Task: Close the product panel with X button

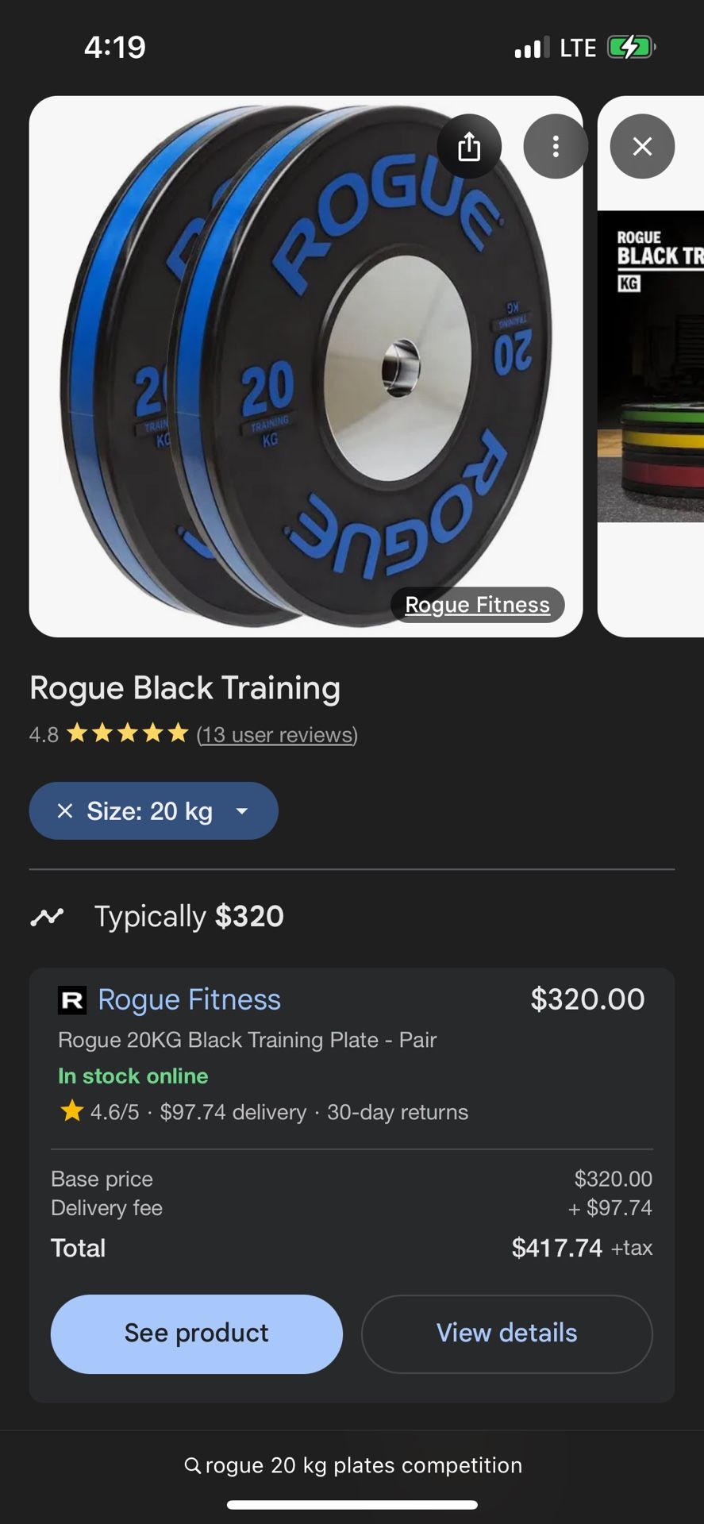Action: pyautogui.click(x=642, y=146)
